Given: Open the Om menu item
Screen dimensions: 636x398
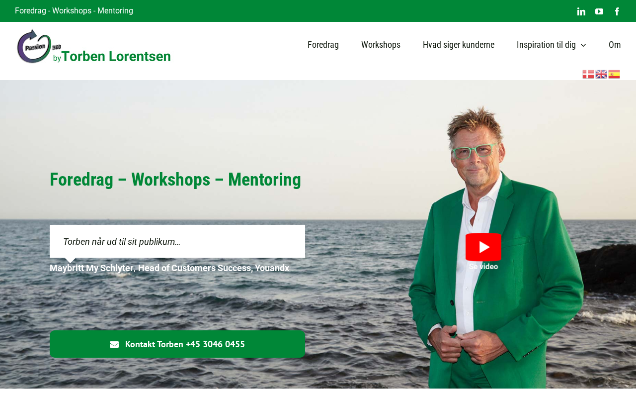Looking at the screenshot, I should click(x=615, y=45).
